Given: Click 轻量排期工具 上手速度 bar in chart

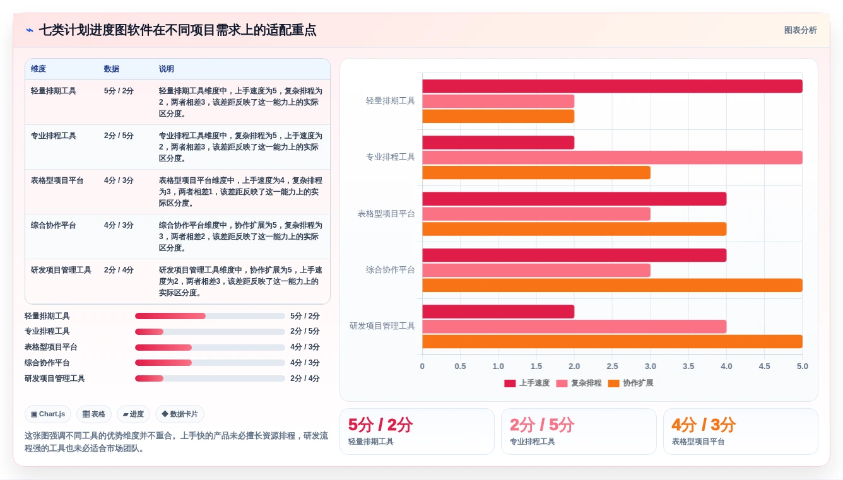Looking at the screenshot, I should [x=612, y=86].
